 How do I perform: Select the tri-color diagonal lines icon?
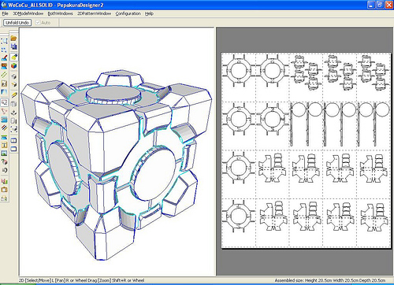point(4,128)
